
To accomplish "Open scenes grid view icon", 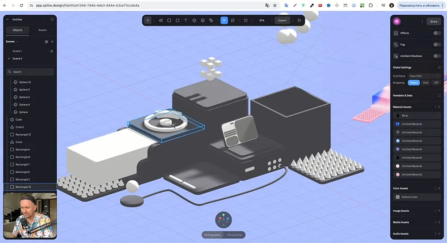I will point(46,42).
